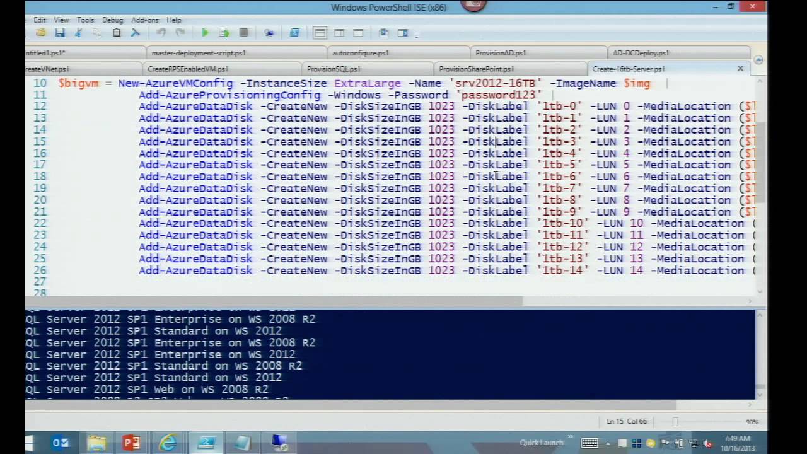The height and width of the screenshot is (454, 807).
Task: Run selection with the page-and-arrow icon
Action: click(224, 33)
